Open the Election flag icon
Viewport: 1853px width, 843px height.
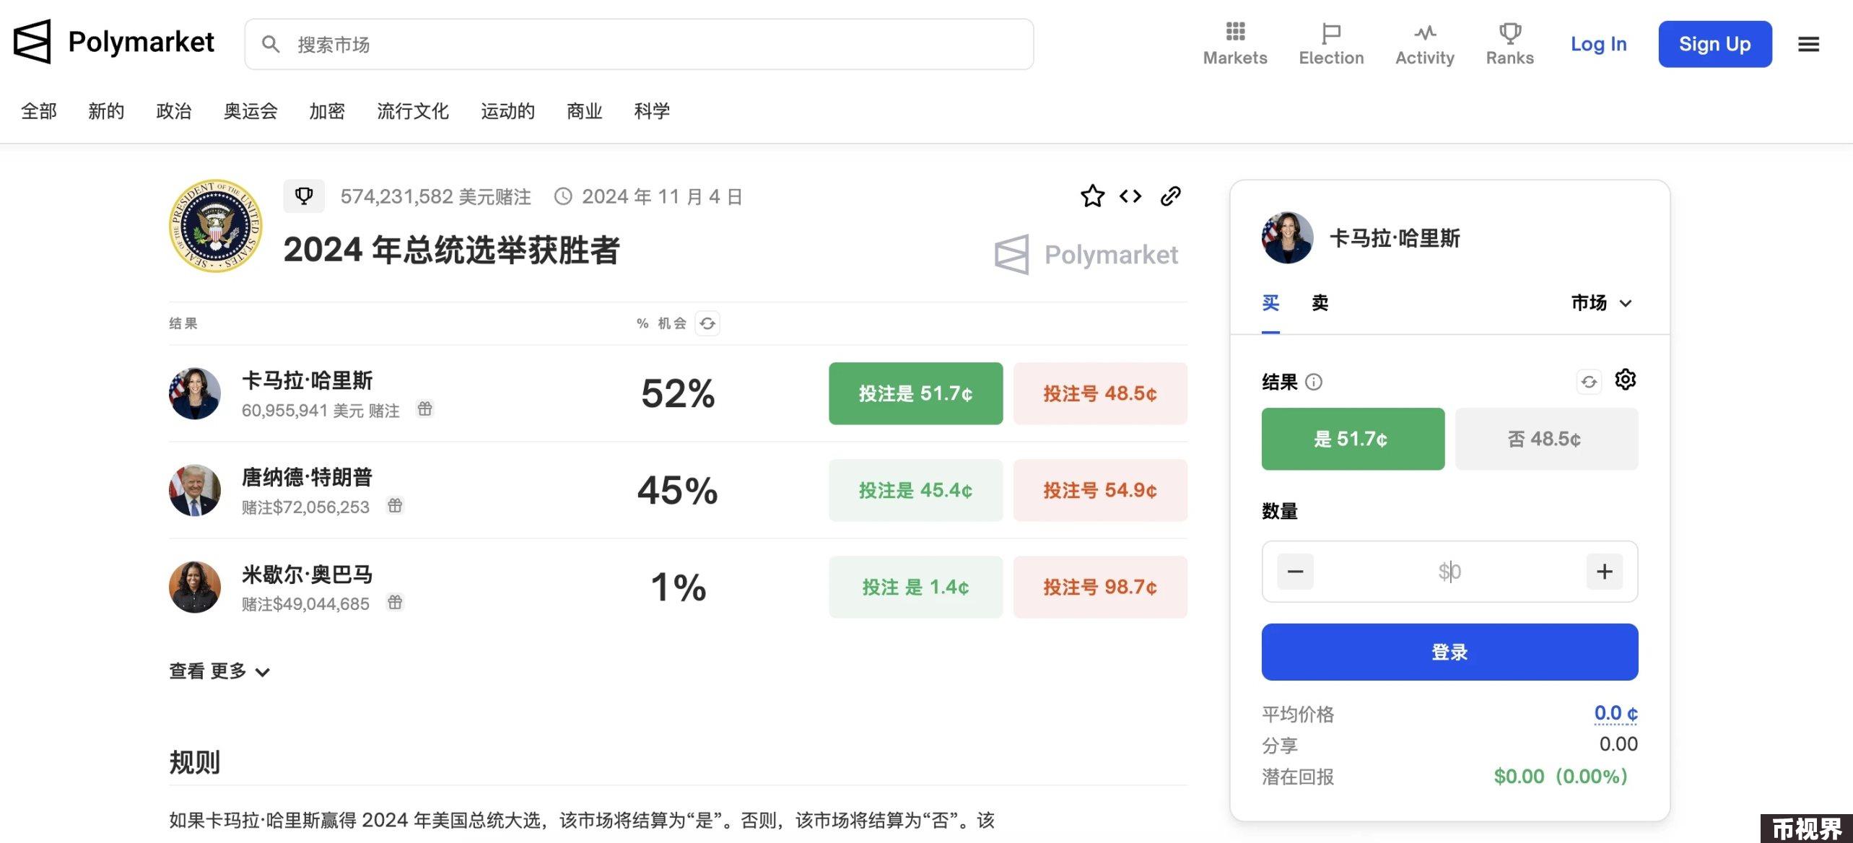1331,33
